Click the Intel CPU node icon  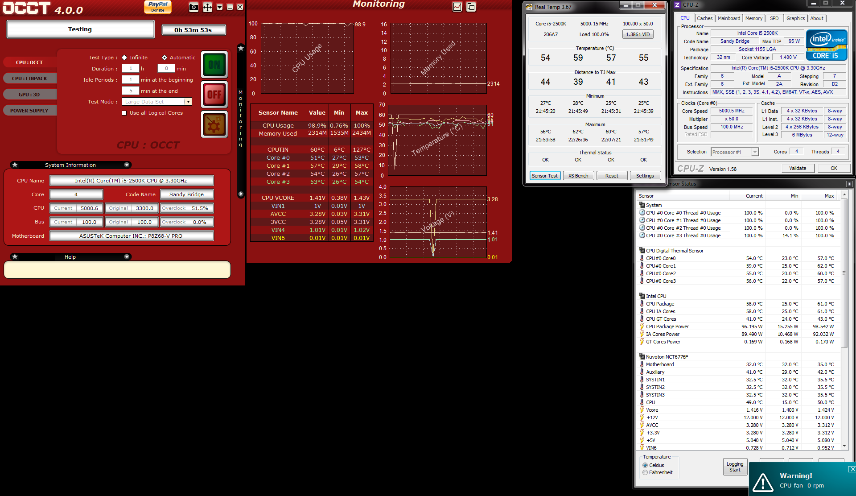tap(642, 296)
